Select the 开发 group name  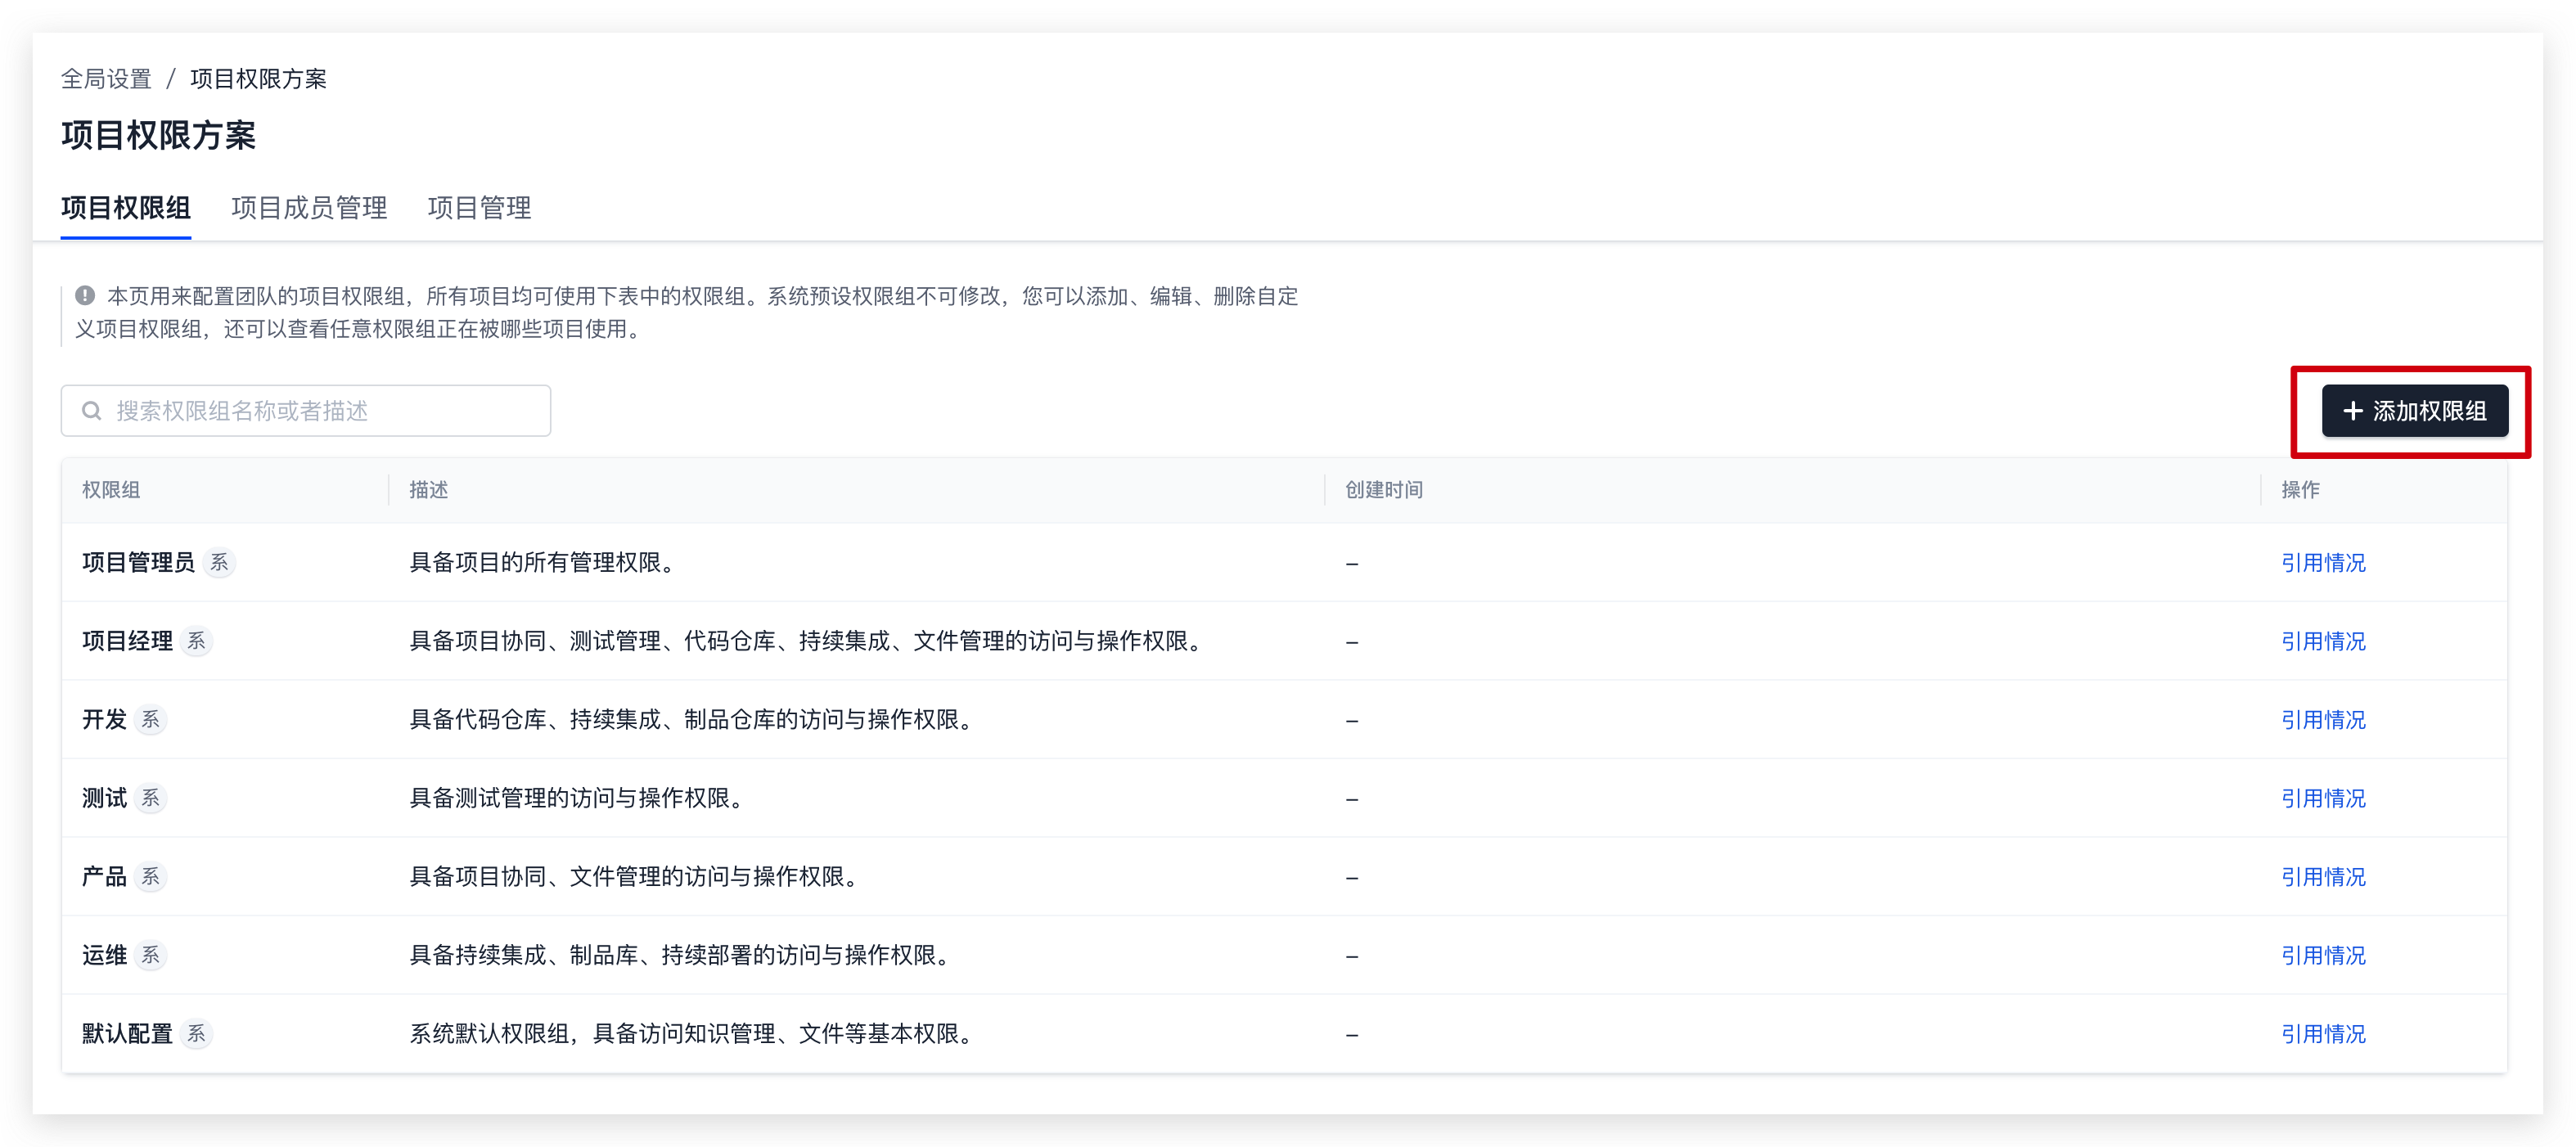(104, 720)
